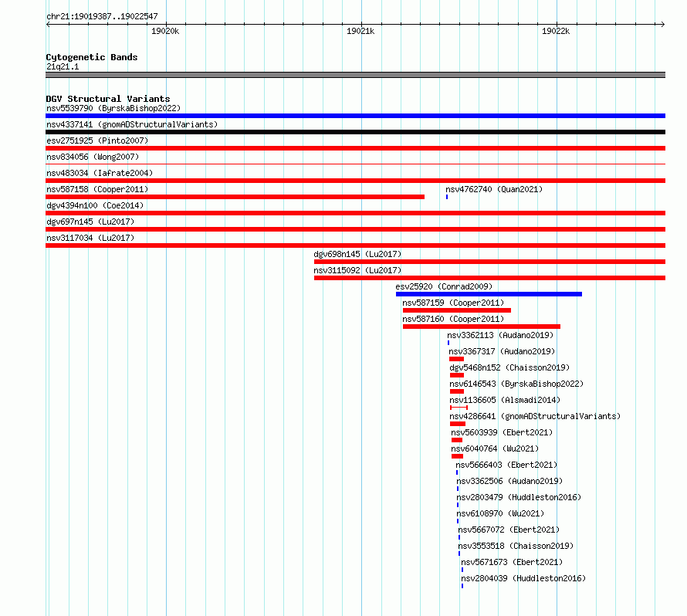Select nsv6108970 (Wu2021) variant label
This screenshot has width=687, height=616.
point(500,513)
